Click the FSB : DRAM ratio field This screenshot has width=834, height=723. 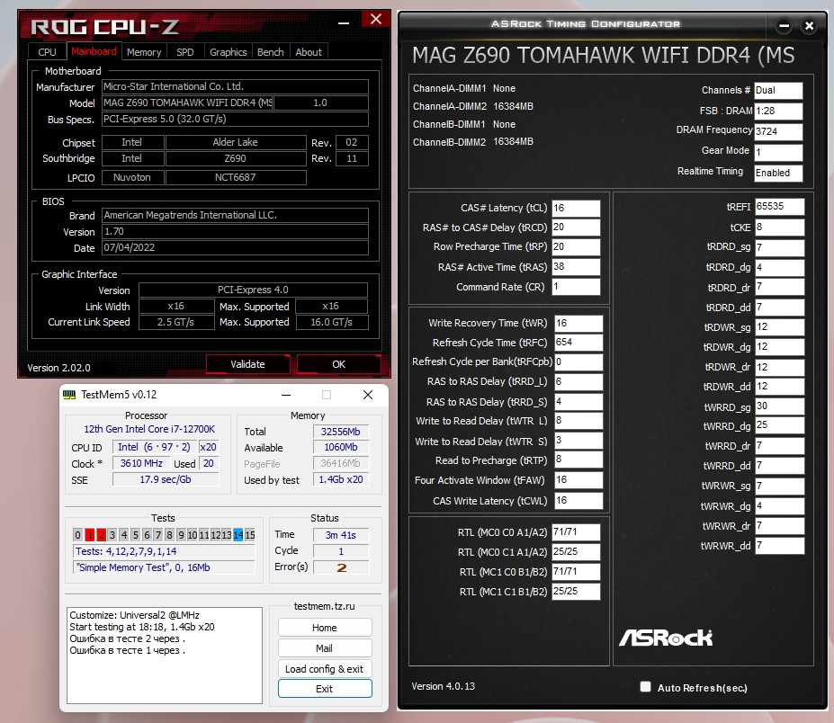coord(778,112)
